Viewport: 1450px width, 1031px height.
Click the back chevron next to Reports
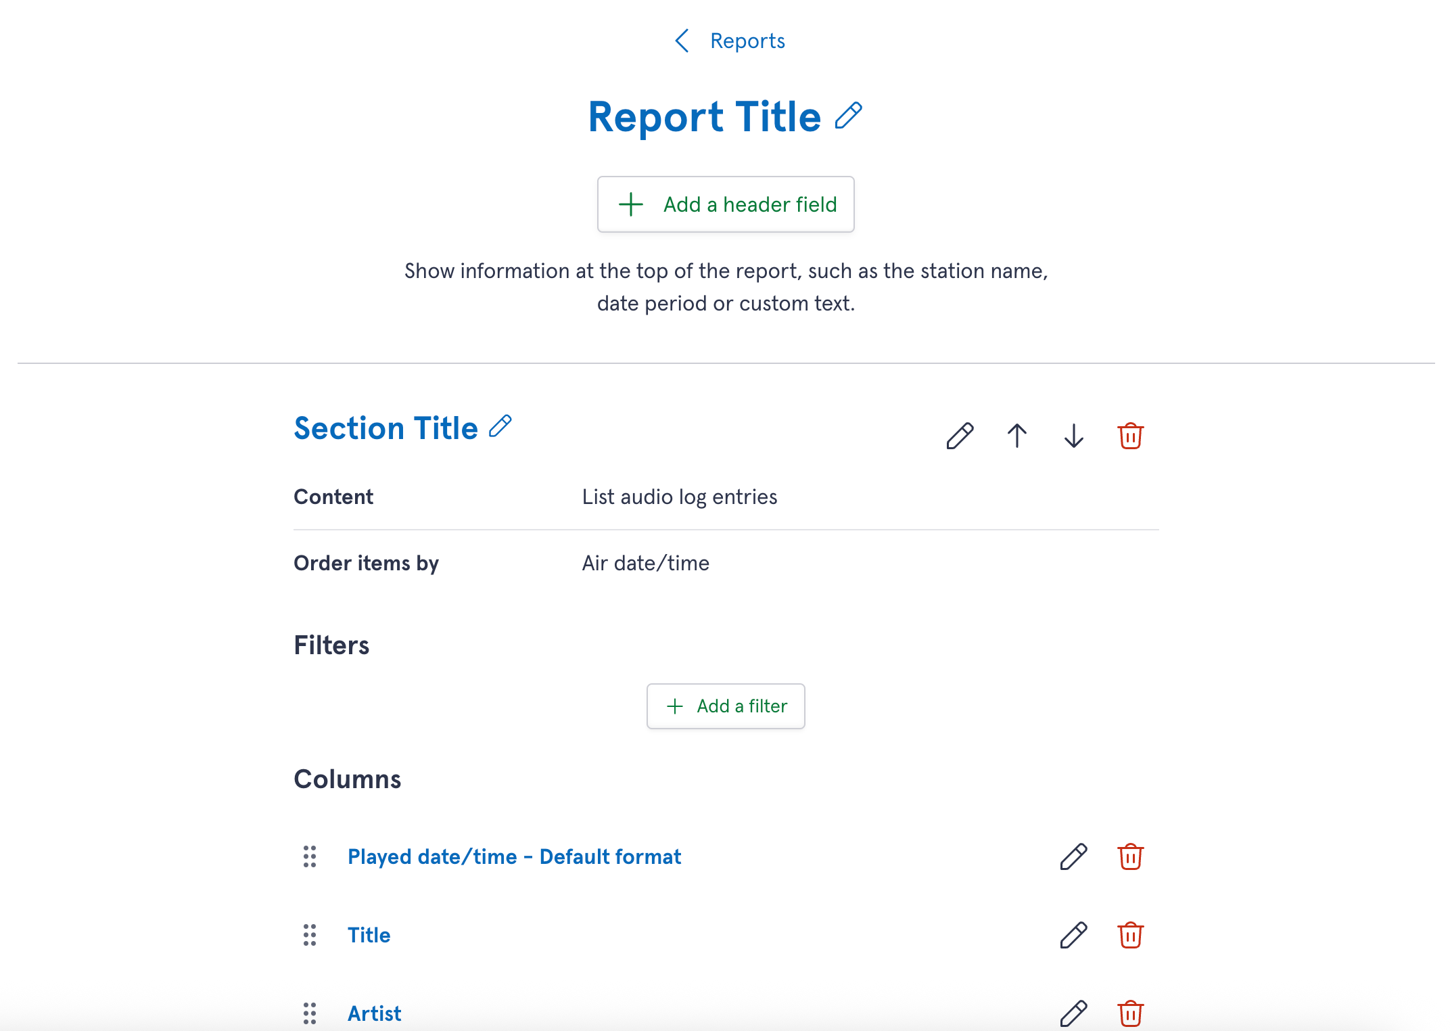682,41
